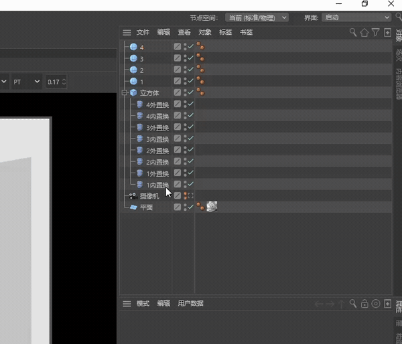Click the plane icon of 平面
The image size is (402, 344).
pyautogui.click(x=133, y=207)
